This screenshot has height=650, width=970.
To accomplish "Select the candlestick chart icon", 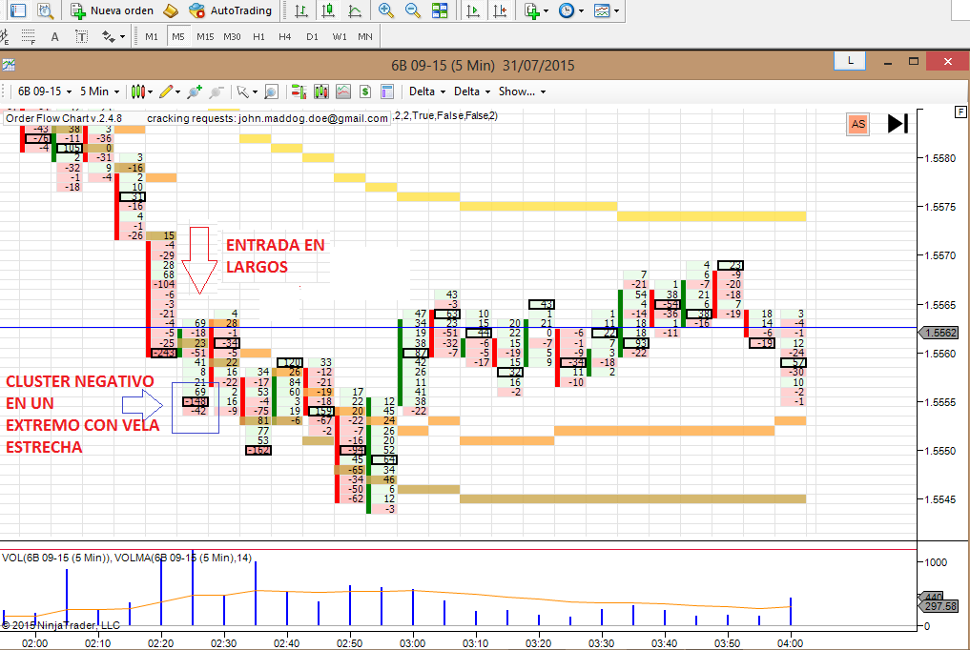I will coord(328,10).
